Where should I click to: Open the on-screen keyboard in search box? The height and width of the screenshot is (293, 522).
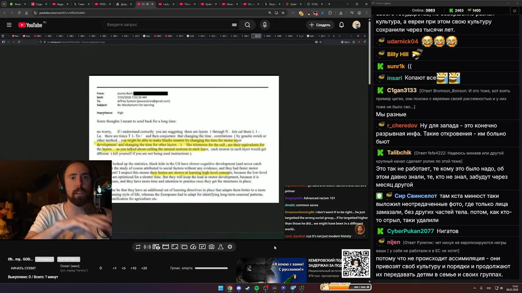click(234, 25)
